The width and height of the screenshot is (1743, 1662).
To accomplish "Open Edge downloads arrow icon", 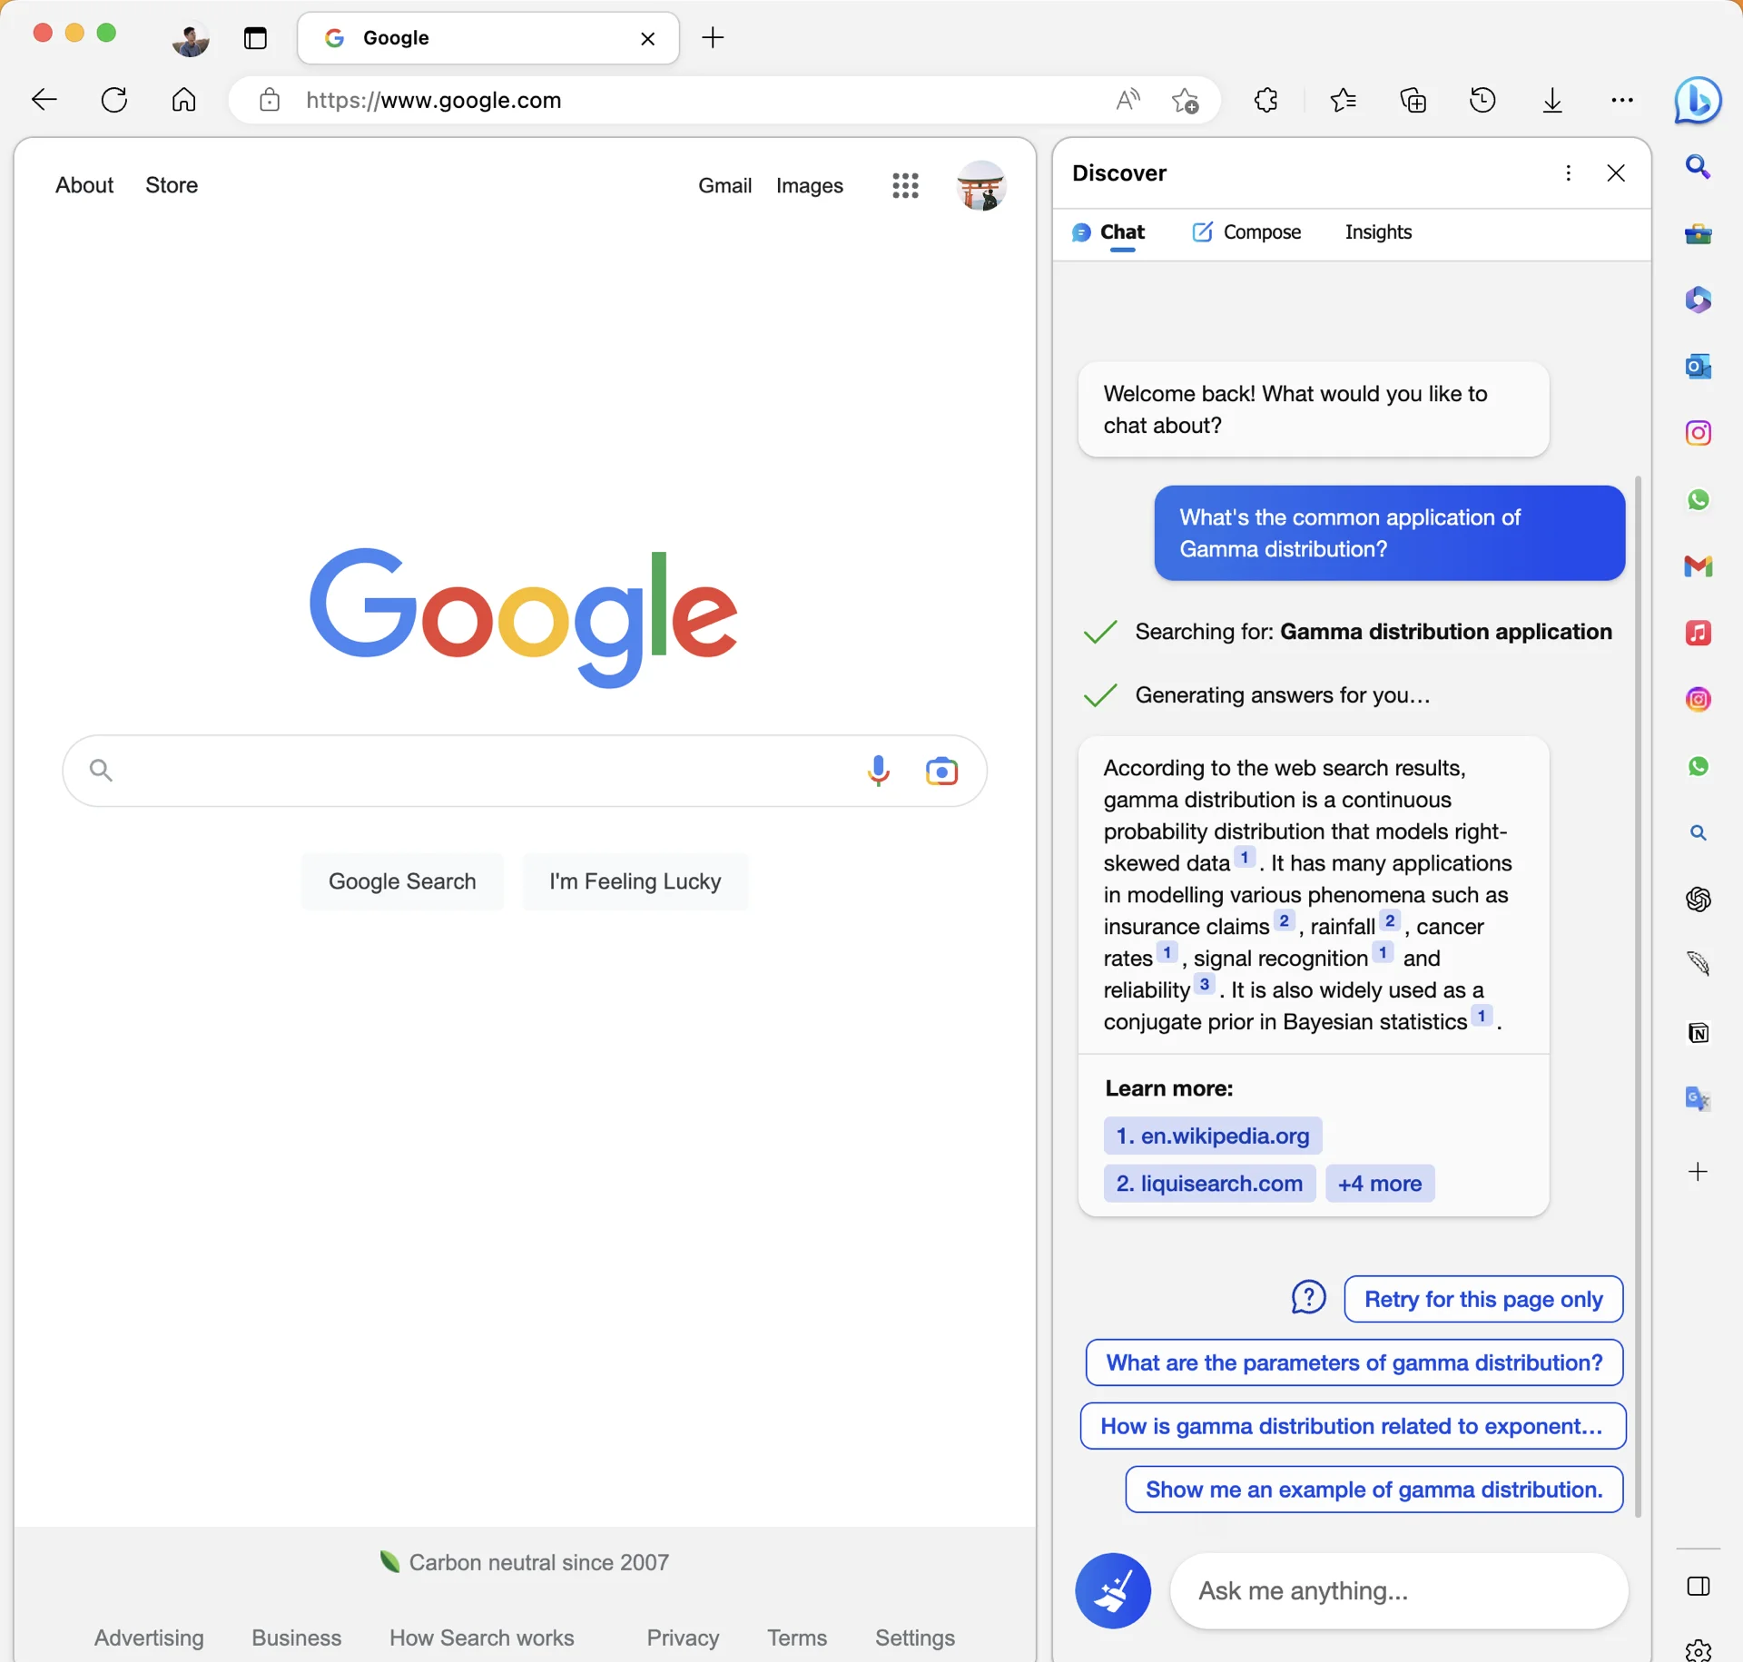I will point(1552,100).
